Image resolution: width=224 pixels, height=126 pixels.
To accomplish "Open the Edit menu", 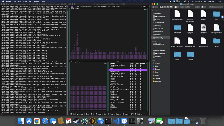I will (20, 1).
